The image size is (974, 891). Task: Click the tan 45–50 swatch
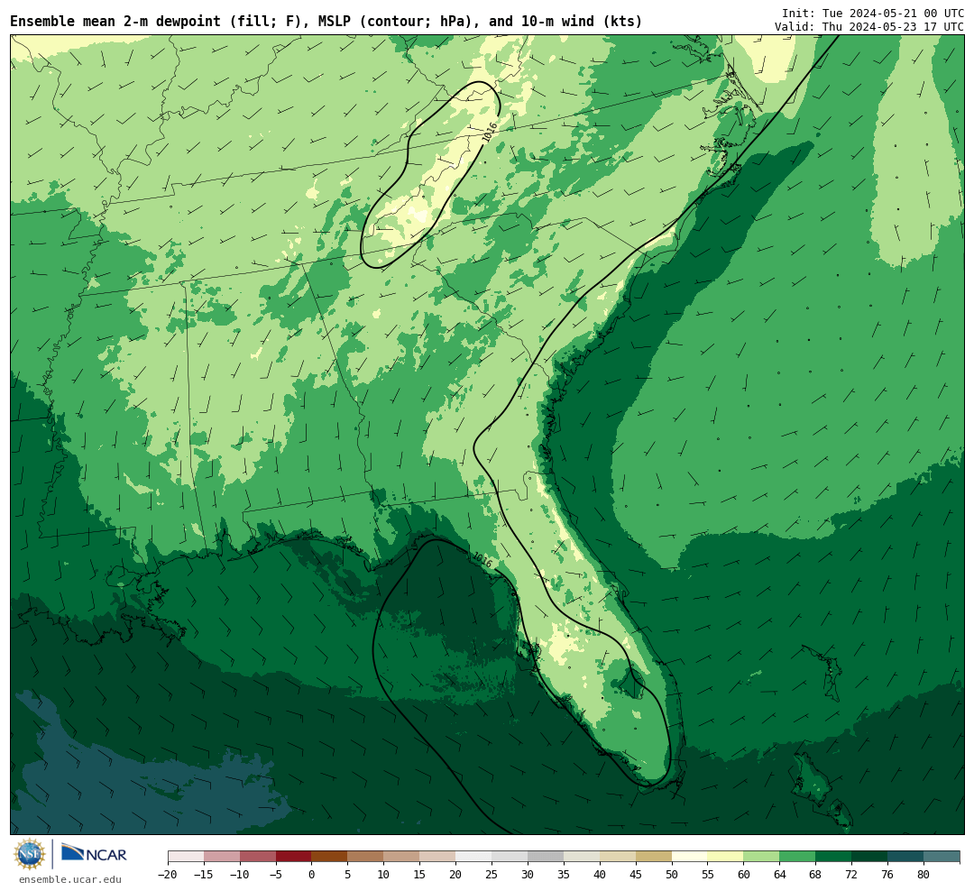(654, 857)
